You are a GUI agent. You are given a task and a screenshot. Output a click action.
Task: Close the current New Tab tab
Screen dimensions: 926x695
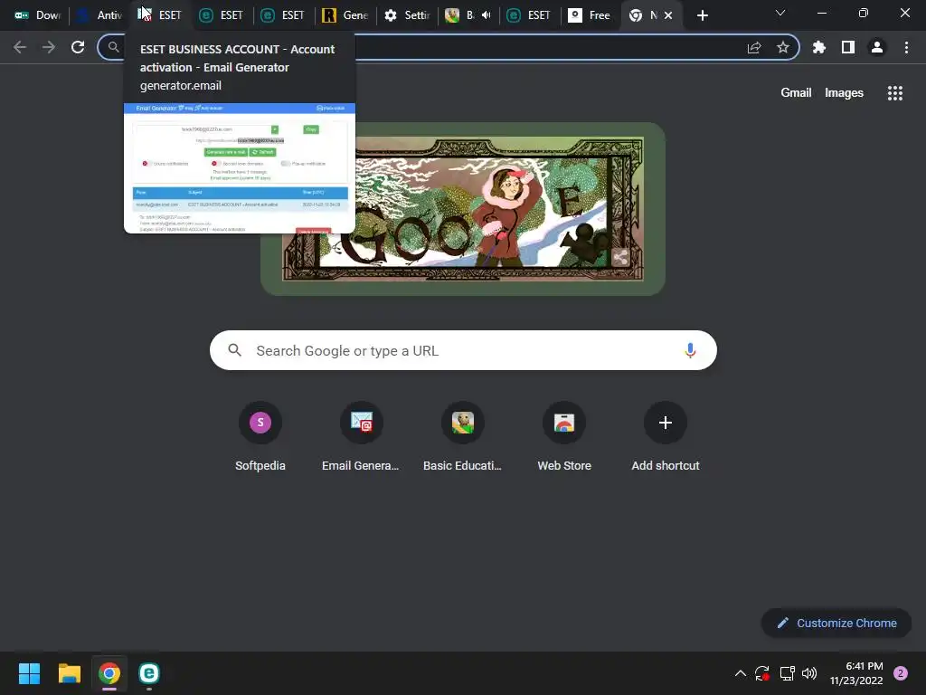668,15
